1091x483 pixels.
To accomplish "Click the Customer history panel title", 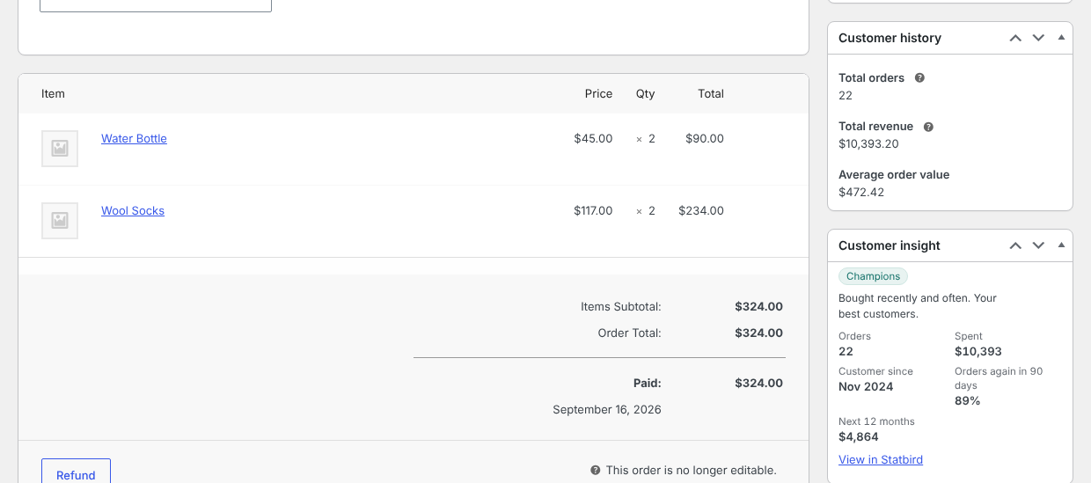I will click(890, 38).
